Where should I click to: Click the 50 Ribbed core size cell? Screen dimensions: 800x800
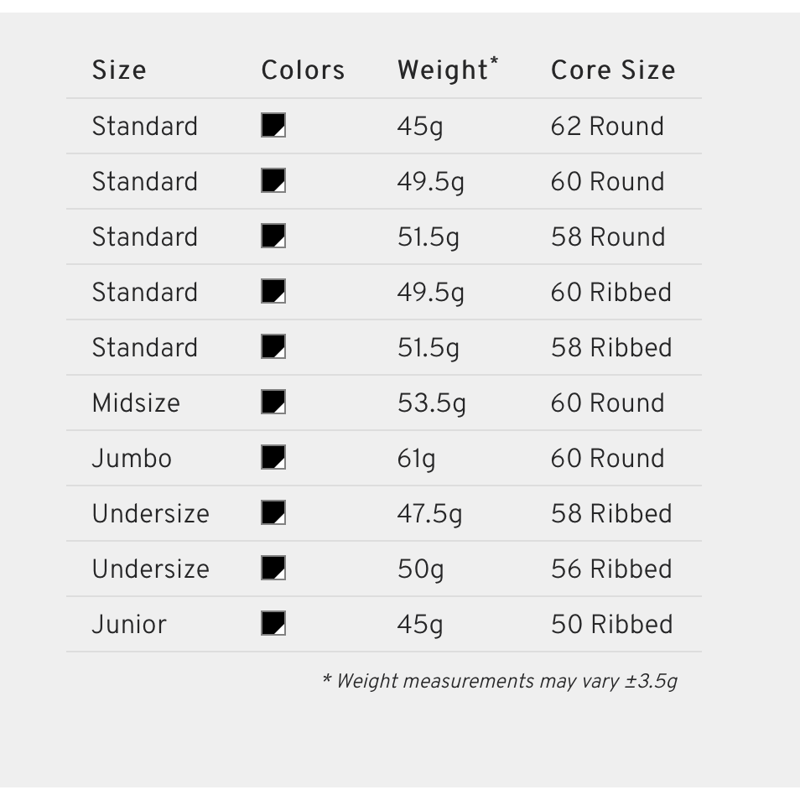611,625
